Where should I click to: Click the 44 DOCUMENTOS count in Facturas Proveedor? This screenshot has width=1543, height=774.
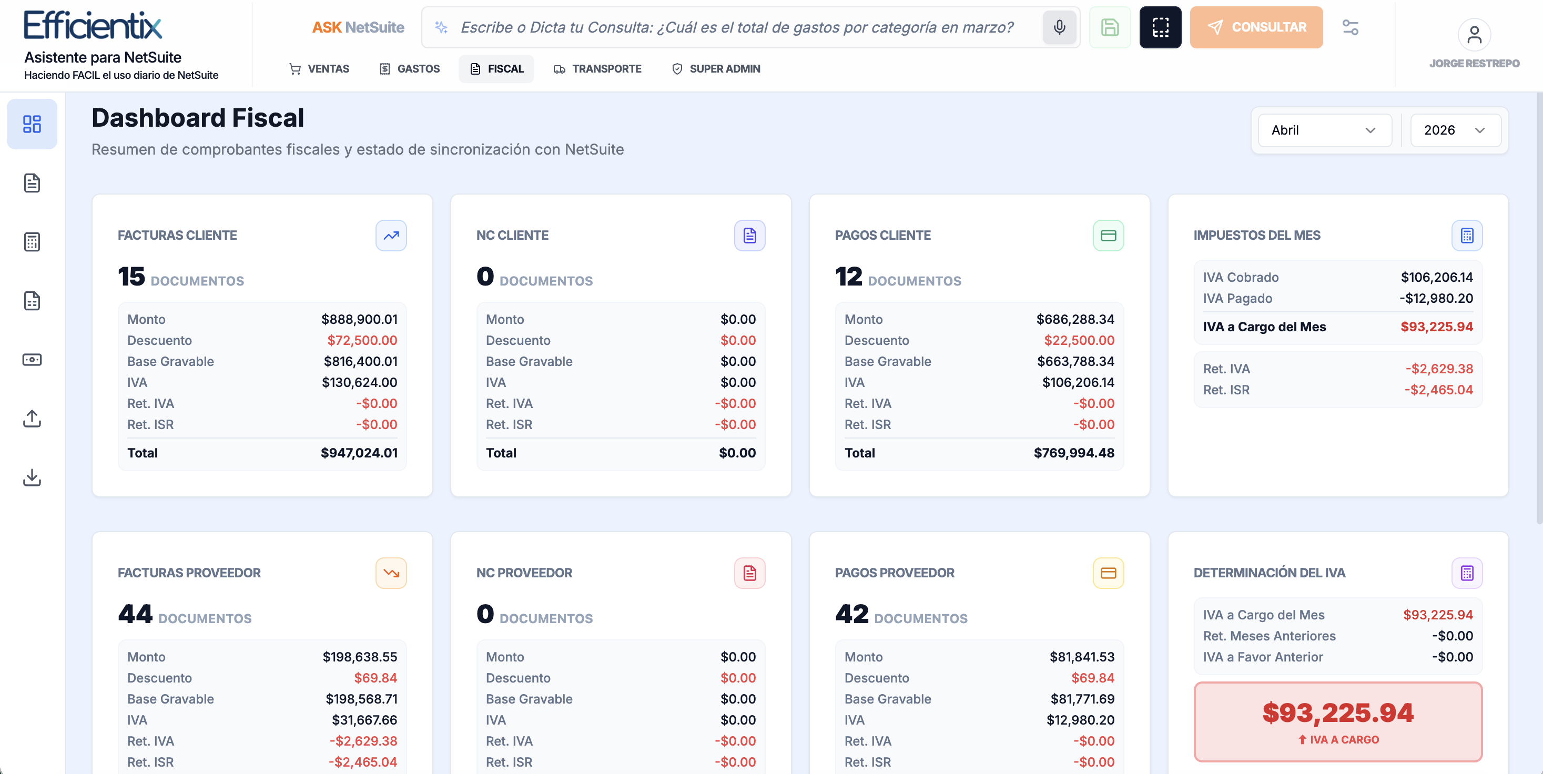pos(185,615)
